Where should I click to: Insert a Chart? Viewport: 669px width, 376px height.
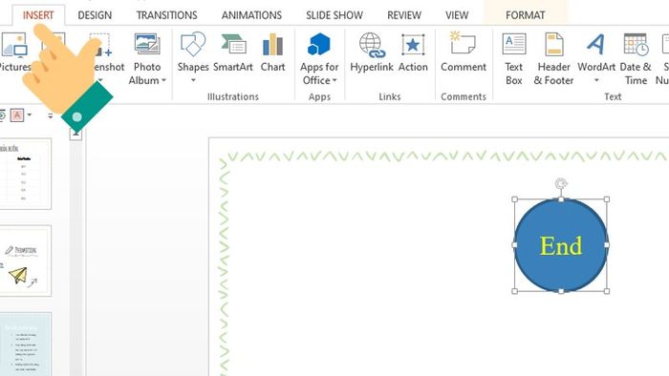(x=272, y=52)
